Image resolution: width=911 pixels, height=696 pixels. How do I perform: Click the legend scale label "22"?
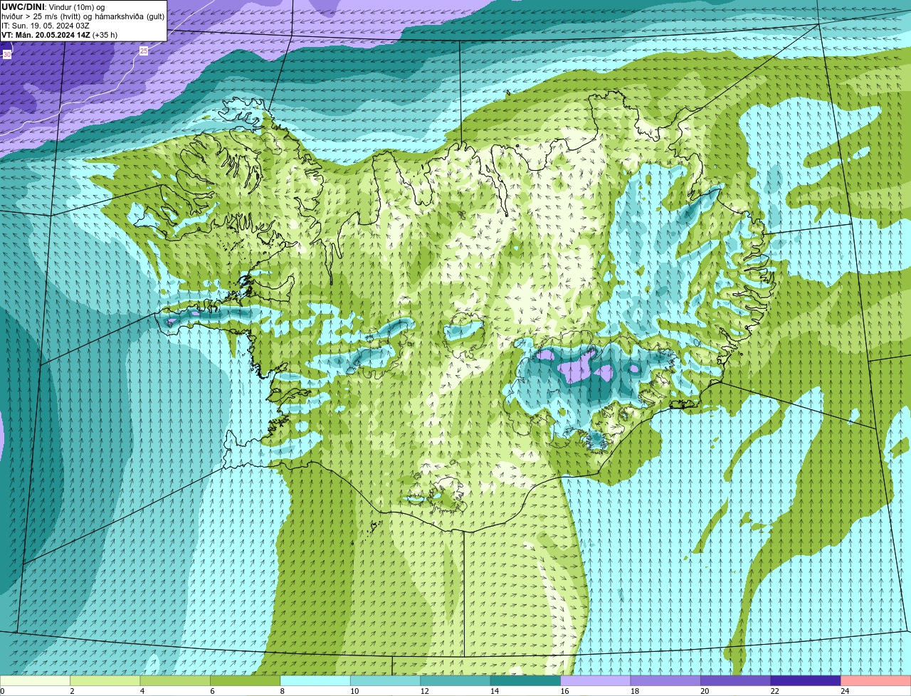(775, 691)
